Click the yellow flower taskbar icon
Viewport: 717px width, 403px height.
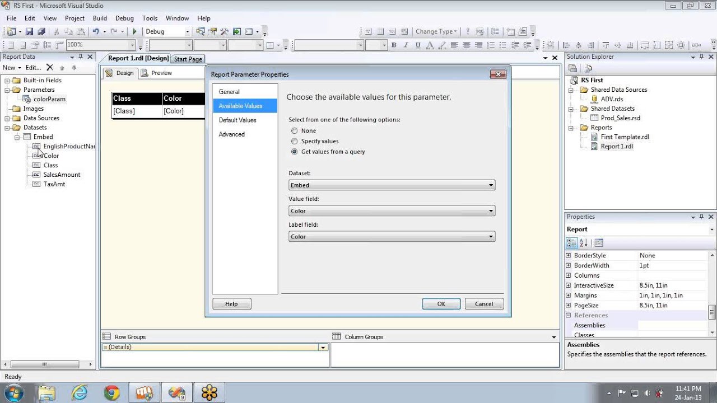pyautogui.click(x=209, y=392)
